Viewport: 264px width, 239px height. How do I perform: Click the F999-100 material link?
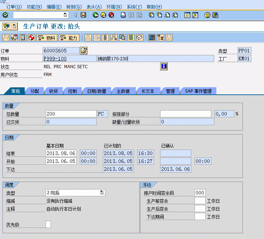tap(55, 58)
